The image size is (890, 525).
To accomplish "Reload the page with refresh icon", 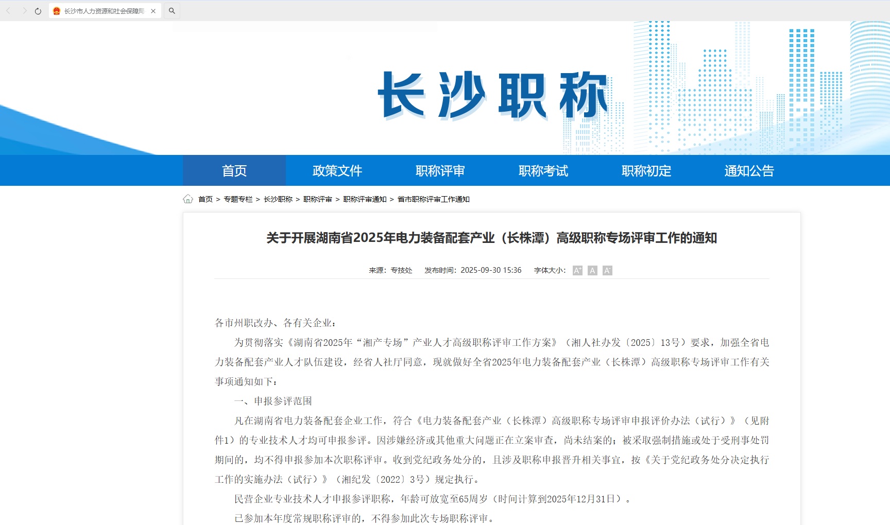I will coord(38,11).
